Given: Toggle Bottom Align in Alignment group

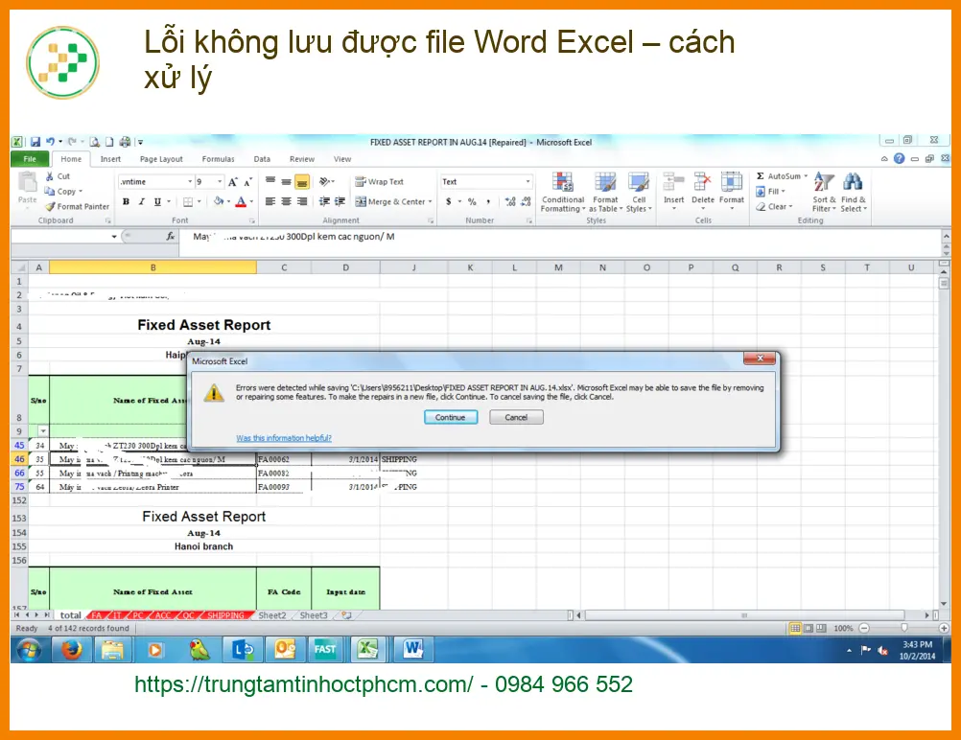Looking at the screenshot, I should (302, 182).
